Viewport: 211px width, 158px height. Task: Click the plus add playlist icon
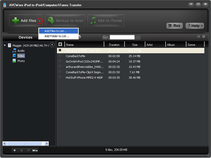pyautogui.click(x=14, y=150)
